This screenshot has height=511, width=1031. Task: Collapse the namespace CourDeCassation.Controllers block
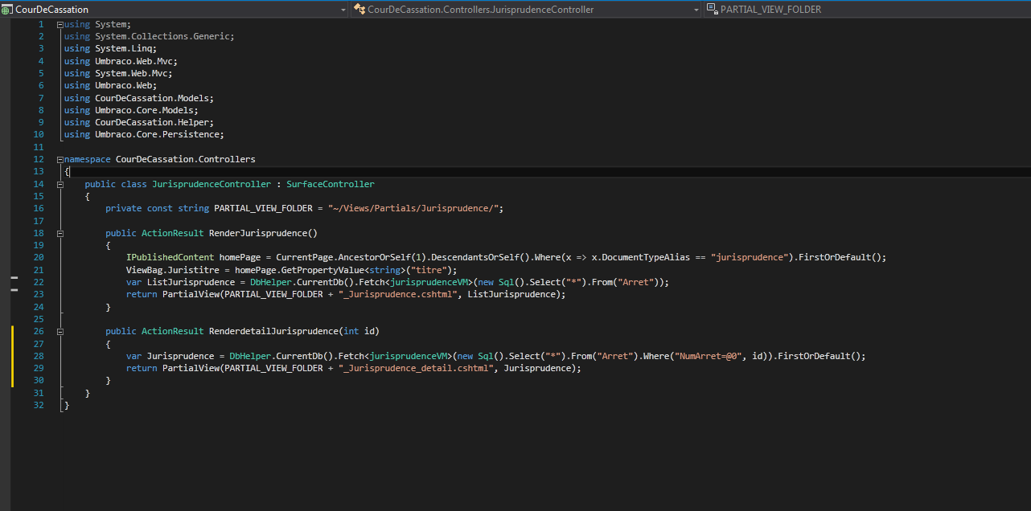(x=60, y=159)
